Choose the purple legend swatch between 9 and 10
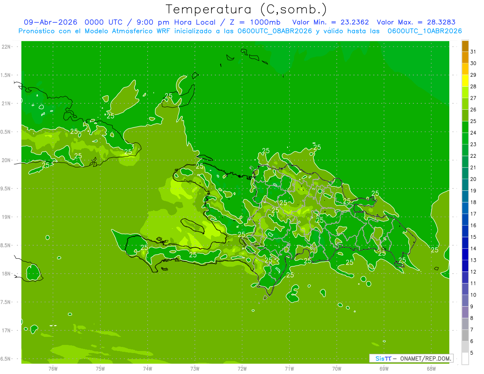Viewport: 484px width, 374px height. point(465,301)
